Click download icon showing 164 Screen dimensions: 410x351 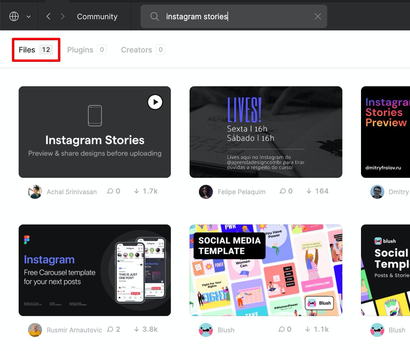click(x=309, y=191)
